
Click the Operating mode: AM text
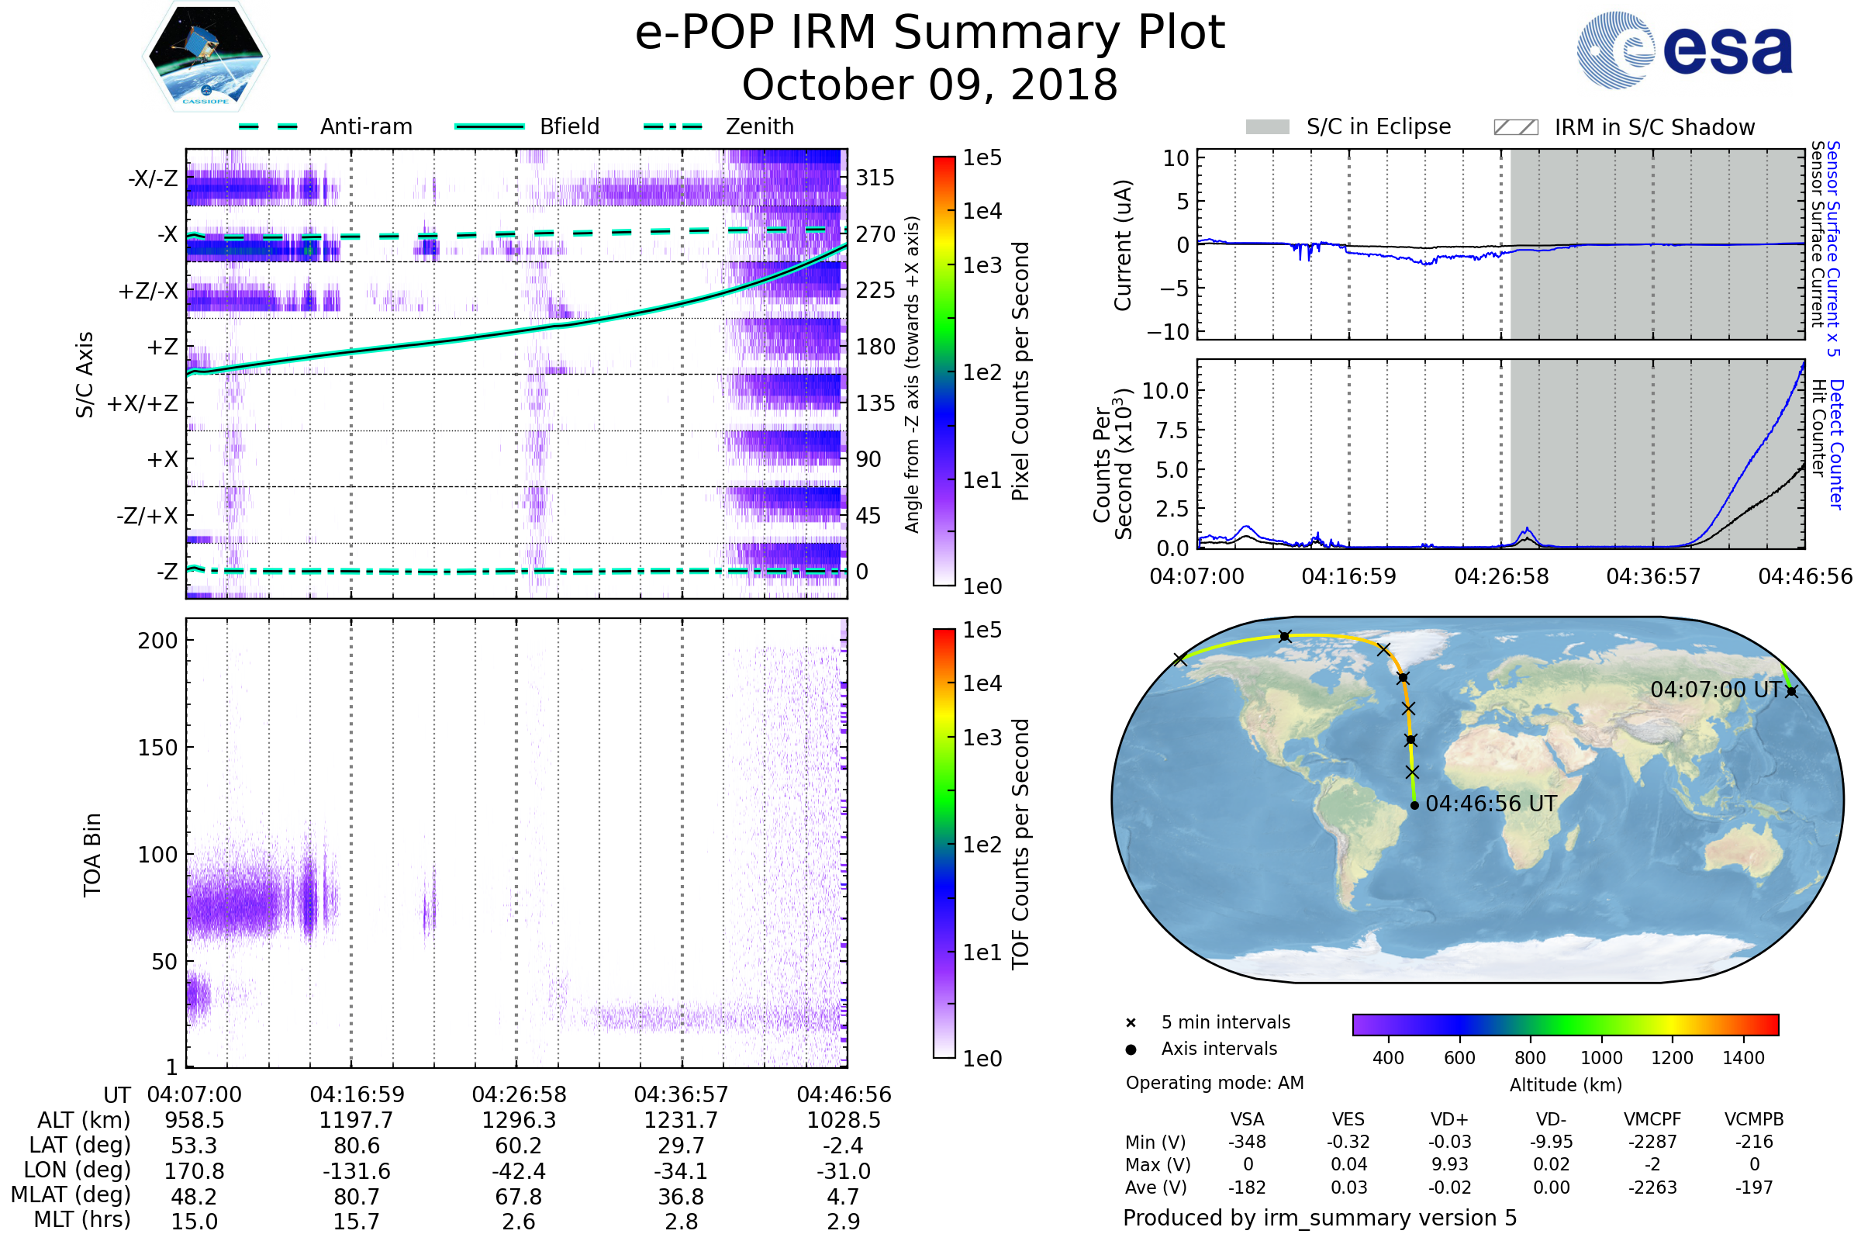1214,1083
